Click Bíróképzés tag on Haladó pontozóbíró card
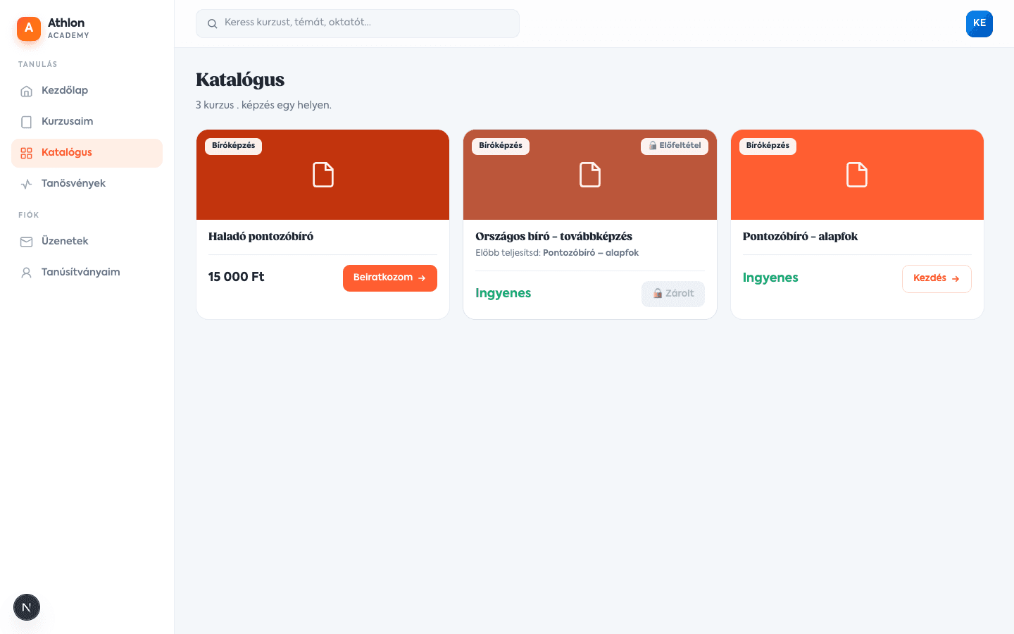Image resolution: width=1014 pixels, height=634 pixels. (x=234, y=146)
